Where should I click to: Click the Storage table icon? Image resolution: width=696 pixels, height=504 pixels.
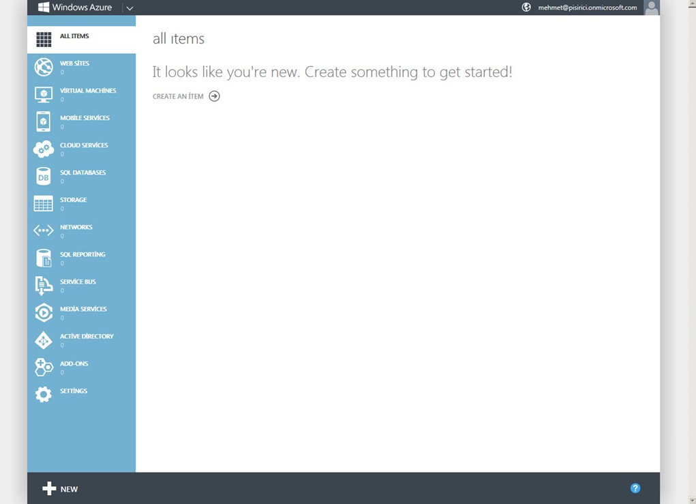click(x=44, y=204)
